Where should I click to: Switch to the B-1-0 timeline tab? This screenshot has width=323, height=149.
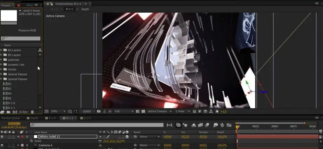(x=50, y=118)
